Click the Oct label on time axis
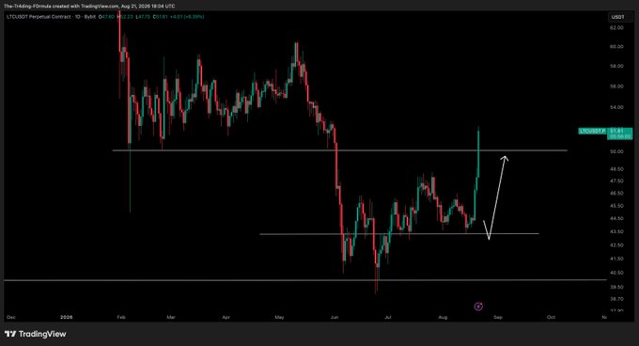The width and height of the screenshot is (639, 346). (551, 317)
